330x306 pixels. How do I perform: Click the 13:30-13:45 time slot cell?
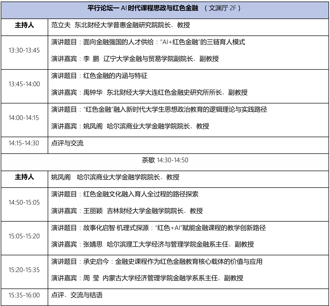point(24,50)
